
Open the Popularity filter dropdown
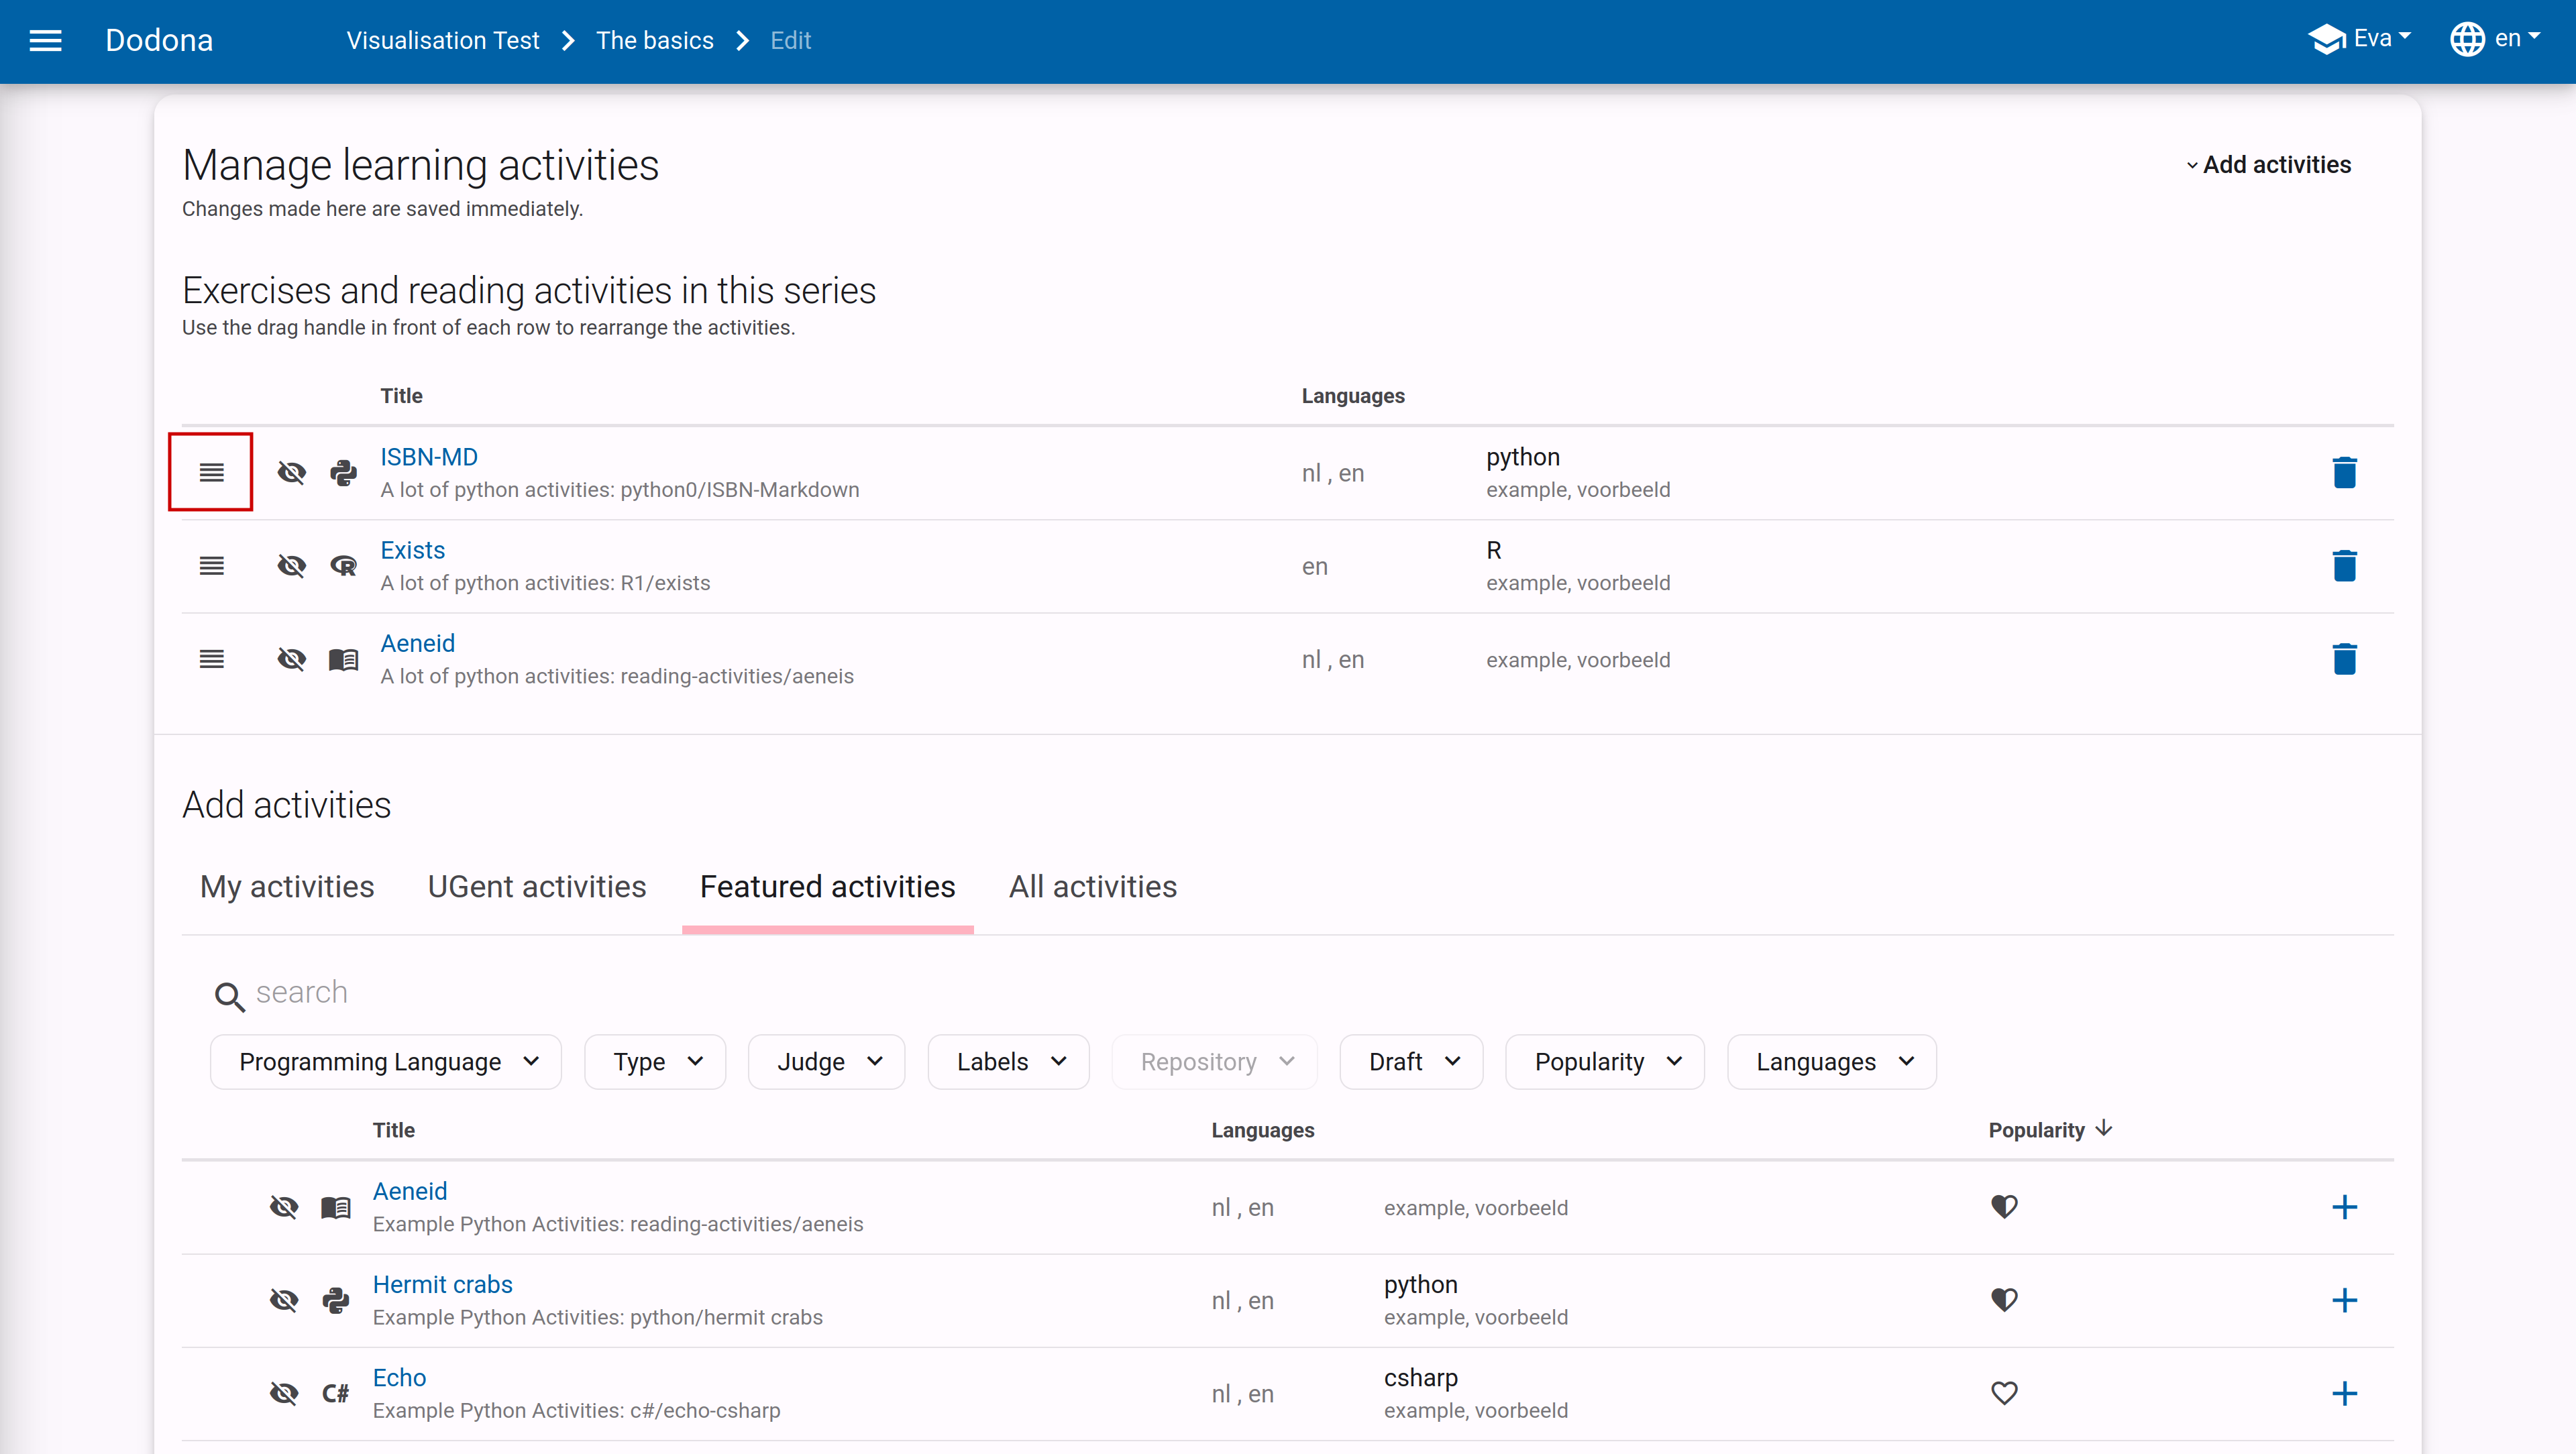1605,1062
